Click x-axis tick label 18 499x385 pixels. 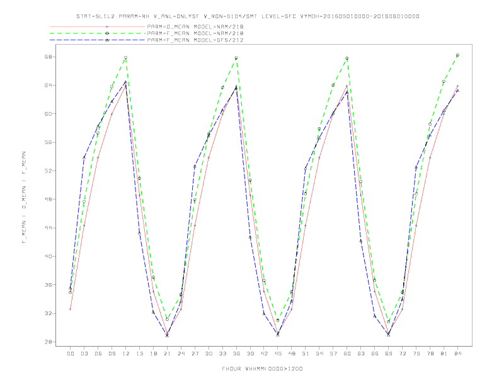[x=153, y=354]
